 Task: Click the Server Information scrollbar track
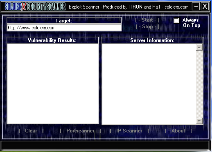coord(199,84)
